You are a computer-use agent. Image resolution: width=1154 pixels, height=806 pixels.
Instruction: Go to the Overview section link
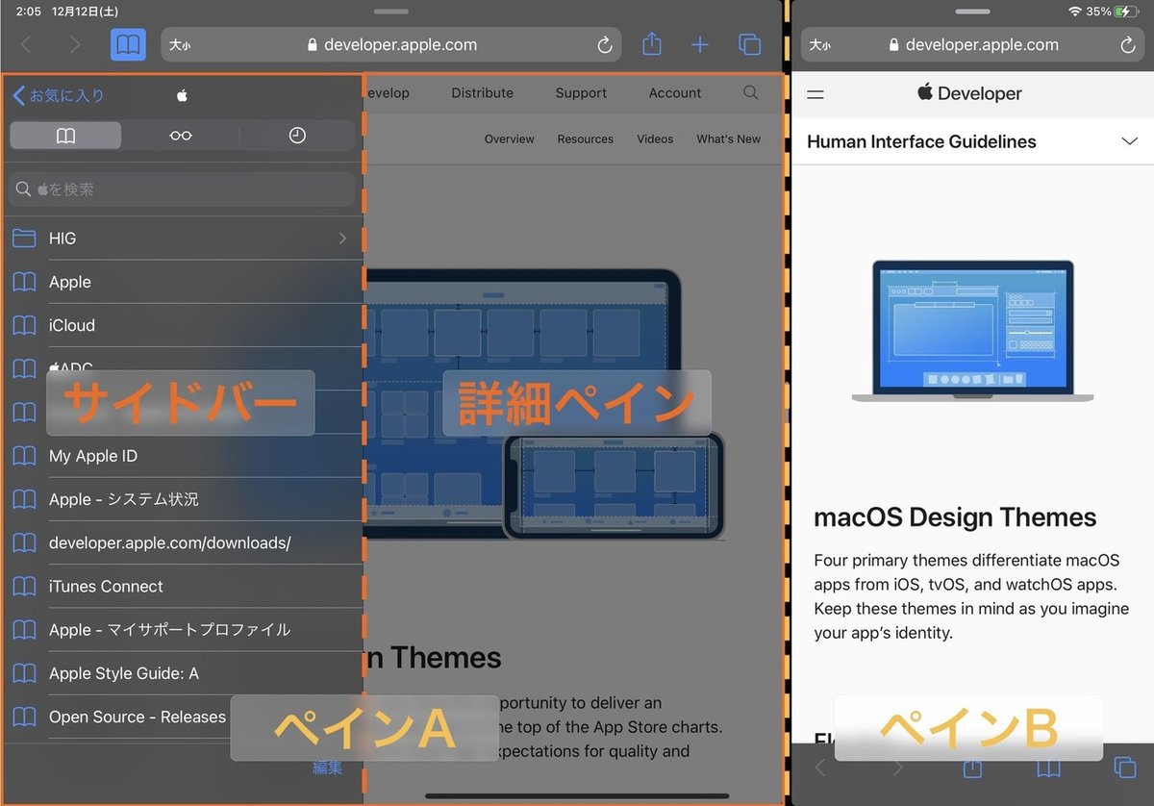[x=509, y=139]
